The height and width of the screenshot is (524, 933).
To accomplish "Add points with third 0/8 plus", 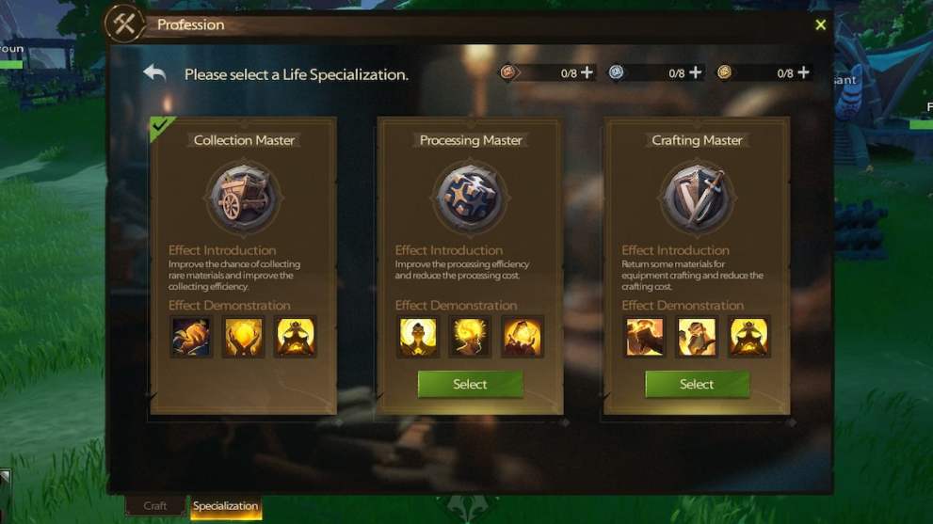I will pyautogui.click(x=803, y=72).
